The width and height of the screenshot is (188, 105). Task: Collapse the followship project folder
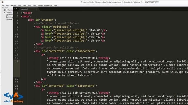tap(3, 10)
